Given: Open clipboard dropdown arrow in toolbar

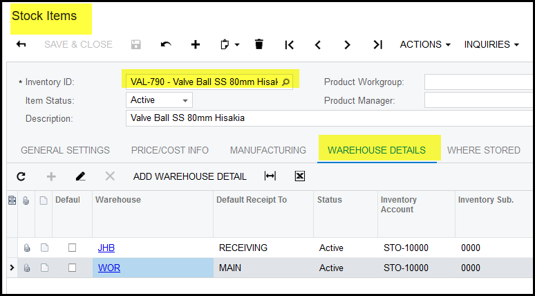Looking at the screenshot, I should 237,45.
